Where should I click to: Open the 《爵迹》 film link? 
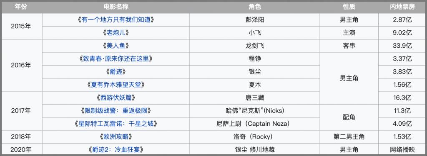(x=116, y=72)
